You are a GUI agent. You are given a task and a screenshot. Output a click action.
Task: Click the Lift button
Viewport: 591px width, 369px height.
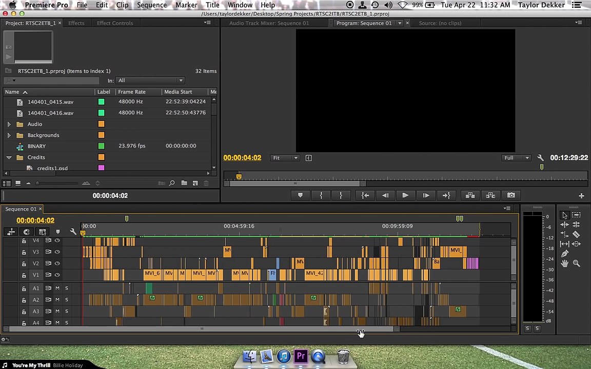click(x=470, y=195)
